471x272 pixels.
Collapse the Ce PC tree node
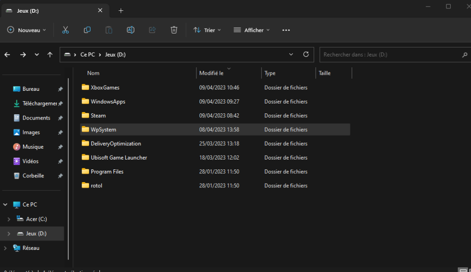coord(5,205)
